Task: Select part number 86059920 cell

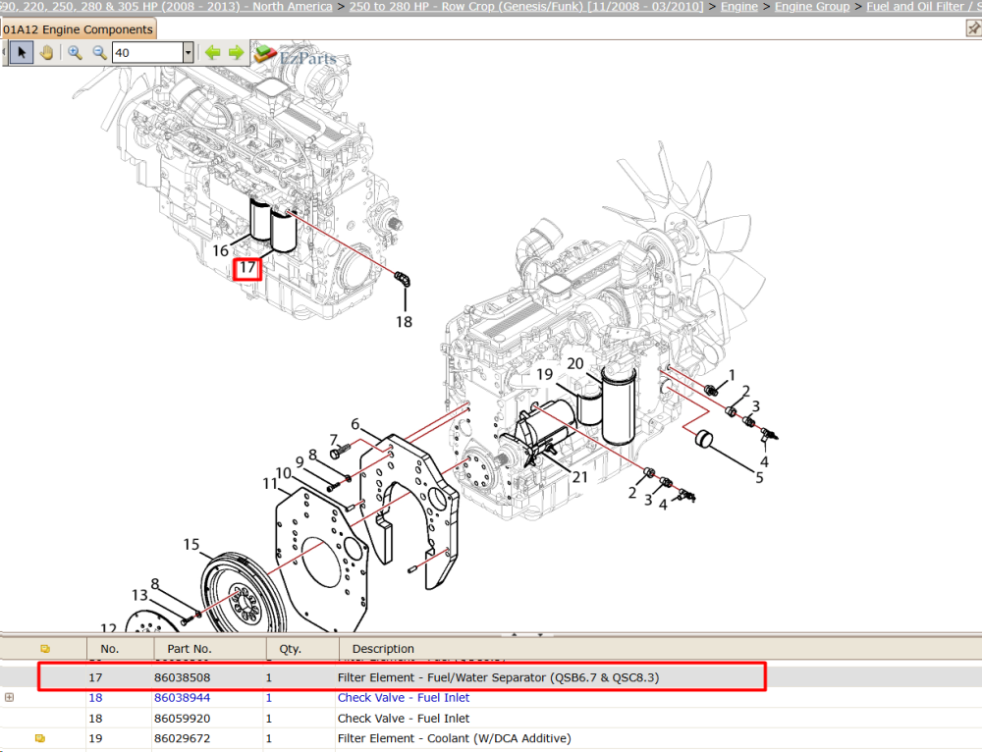Action: pyautogui.click(x=183, y=719)
